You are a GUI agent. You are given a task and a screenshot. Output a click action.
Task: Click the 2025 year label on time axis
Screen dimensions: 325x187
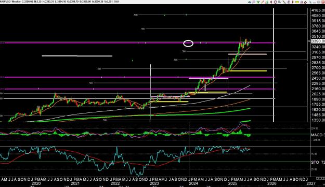pyautogui.click(x=232, y=183)
